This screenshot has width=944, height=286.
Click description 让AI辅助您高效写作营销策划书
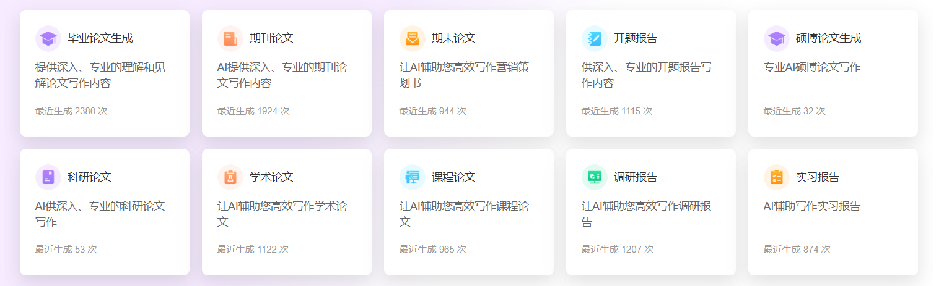click(x=465, y=75)
